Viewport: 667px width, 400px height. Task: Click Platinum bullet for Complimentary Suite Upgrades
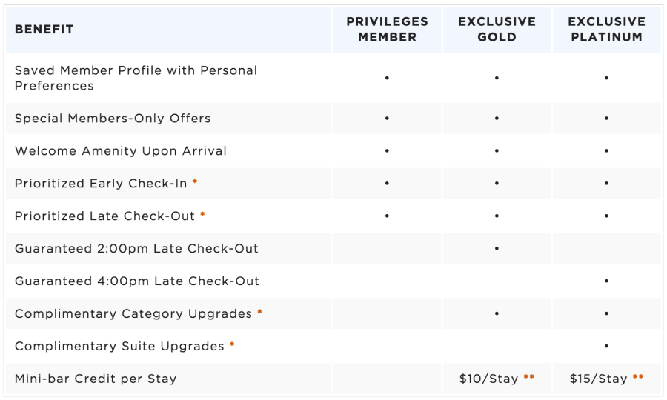tap(606, 346)
